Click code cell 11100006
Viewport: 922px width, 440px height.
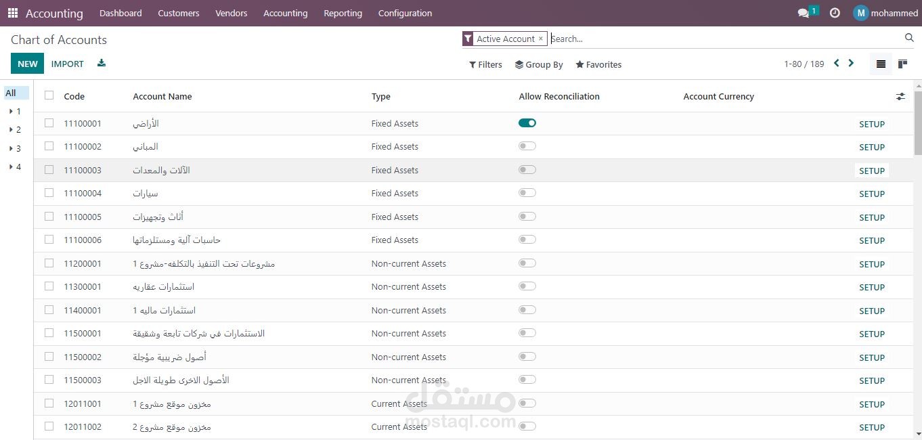83,240
